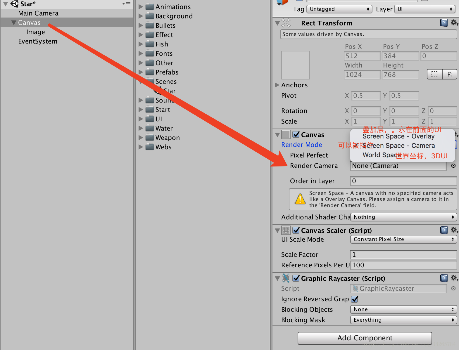The height and width of the screenshot is (350, 459).
Task: Open the anchor presets box
Action: point(295,65)
